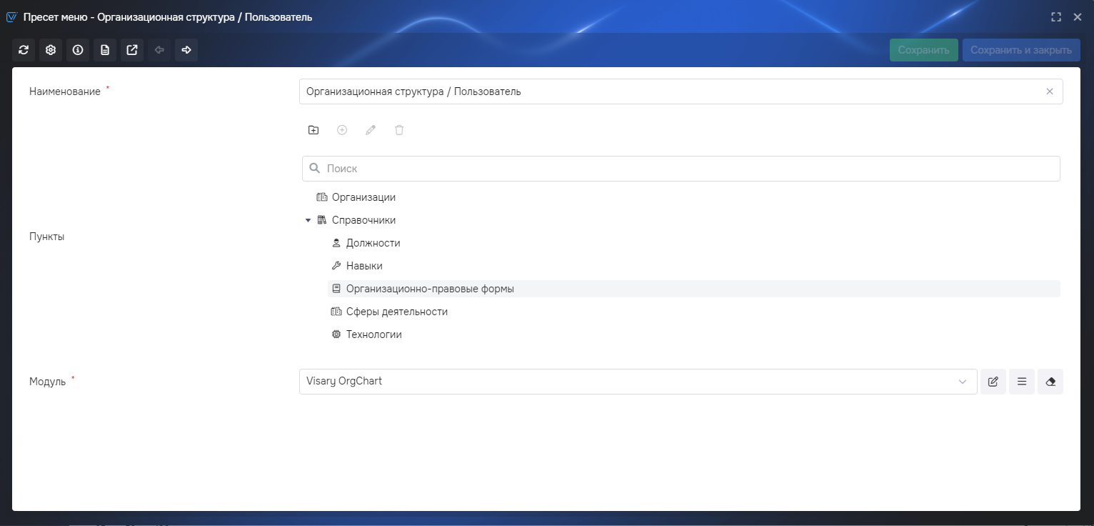Click the Visary OrgChart combo box value

click(344, 381)
